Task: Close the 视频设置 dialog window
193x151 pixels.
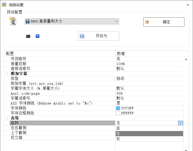Action: click(x=188, y=5)
